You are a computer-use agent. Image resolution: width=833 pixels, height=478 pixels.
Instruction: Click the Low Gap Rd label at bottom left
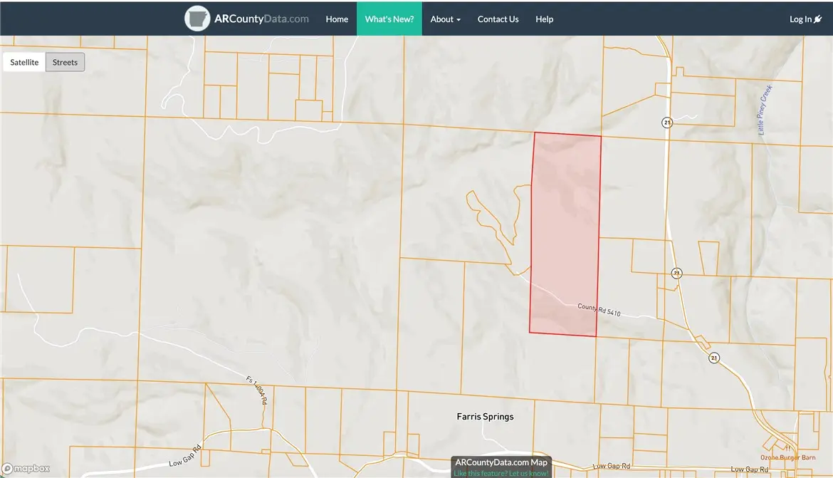pos(185,456)
